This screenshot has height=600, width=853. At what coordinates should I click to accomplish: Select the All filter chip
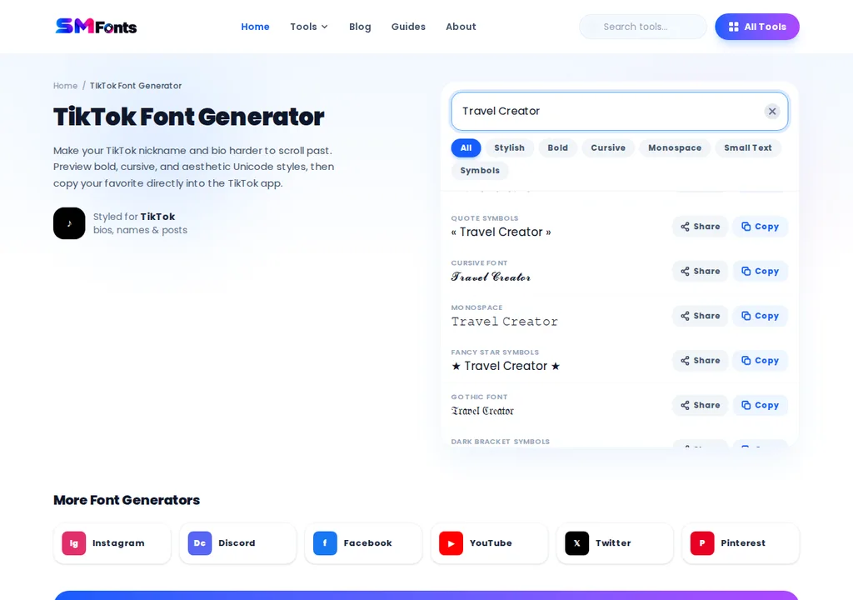466,147
